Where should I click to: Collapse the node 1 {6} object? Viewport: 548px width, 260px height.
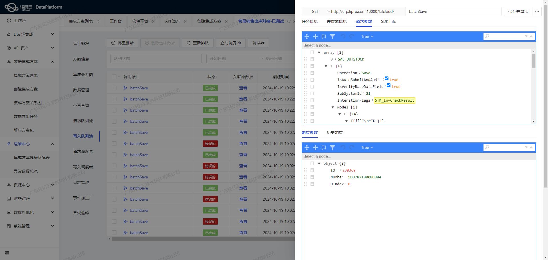326,66
